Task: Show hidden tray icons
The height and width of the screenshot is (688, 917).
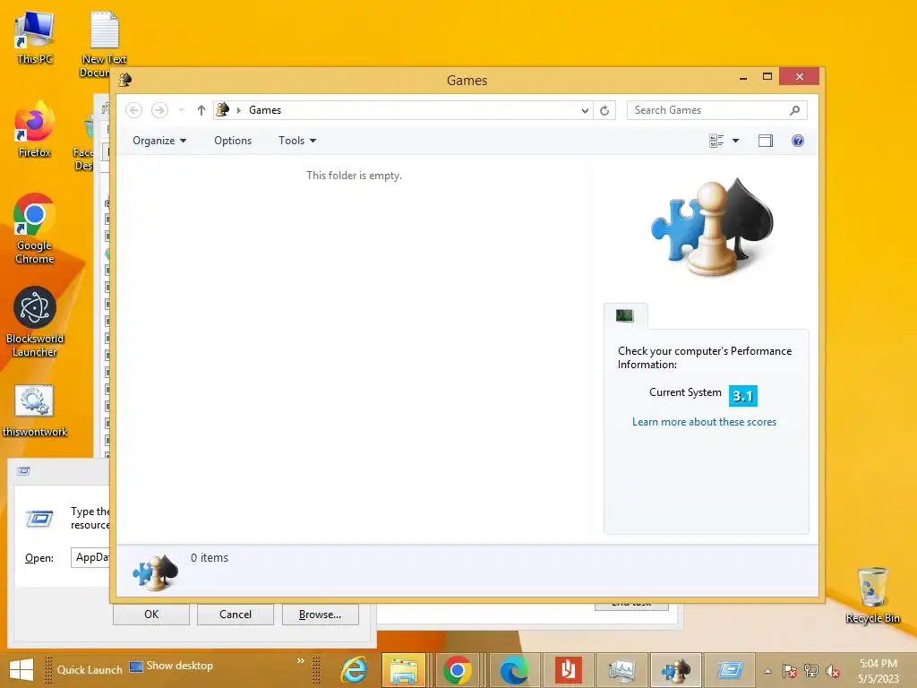Action: [767, 671]
